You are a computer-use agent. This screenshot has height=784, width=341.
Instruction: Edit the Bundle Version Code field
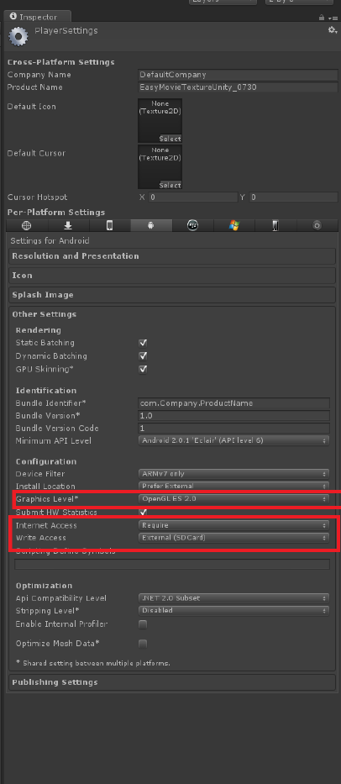click(x=233, y=428)
